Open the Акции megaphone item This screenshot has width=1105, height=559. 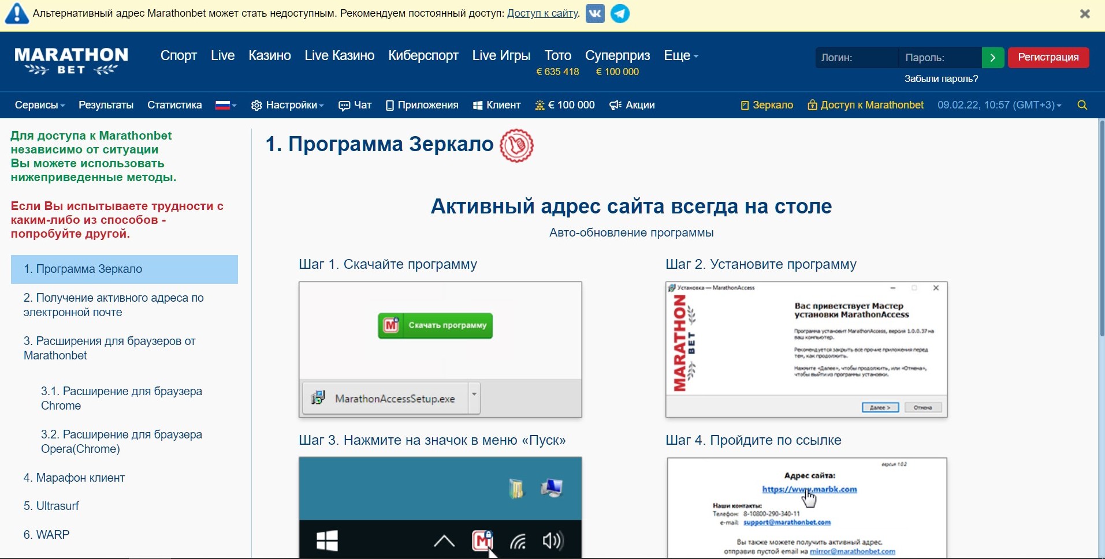[x=632, y=105]
